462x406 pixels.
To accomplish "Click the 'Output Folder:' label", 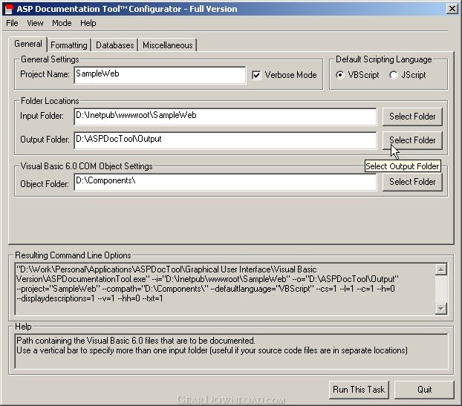I will click(x=45, y=140).
